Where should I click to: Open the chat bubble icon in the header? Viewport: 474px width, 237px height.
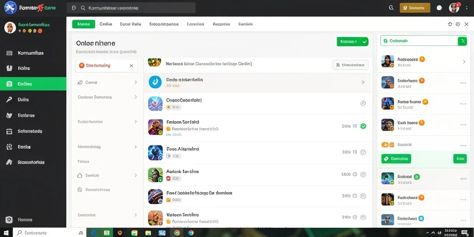(440, 8)
